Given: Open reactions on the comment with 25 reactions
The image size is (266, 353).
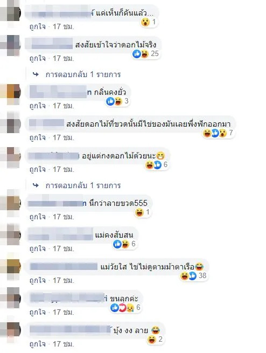Looking at the screenshot, I should 146,54.
